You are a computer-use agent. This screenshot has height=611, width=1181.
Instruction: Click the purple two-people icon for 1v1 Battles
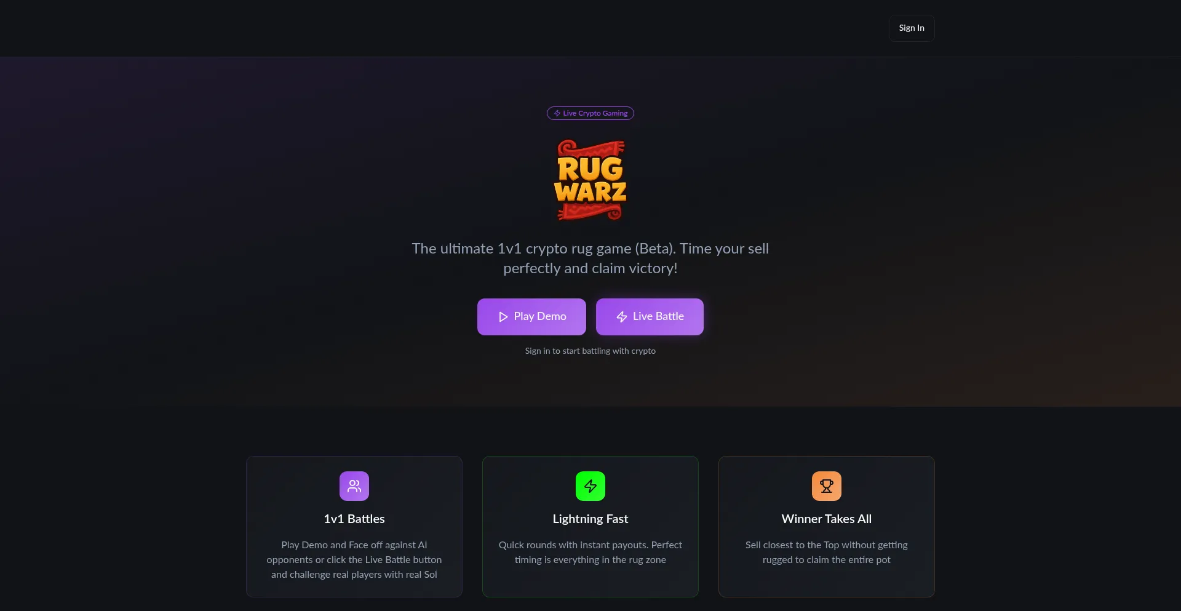(x=354, y=486)
